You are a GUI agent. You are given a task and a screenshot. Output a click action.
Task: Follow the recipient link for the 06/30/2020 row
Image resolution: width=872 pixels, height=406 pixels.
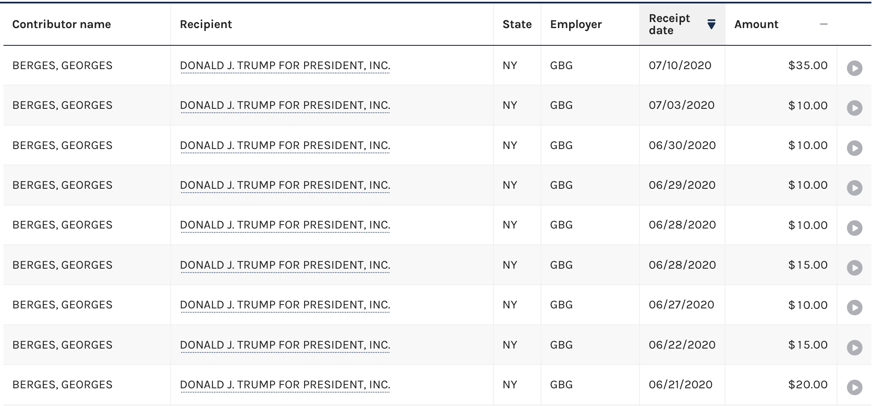point(285,146)
